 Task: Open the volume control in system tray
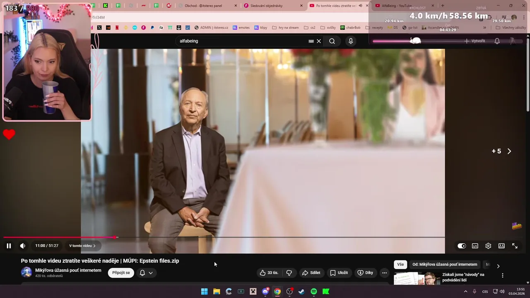tap(502, 291)
